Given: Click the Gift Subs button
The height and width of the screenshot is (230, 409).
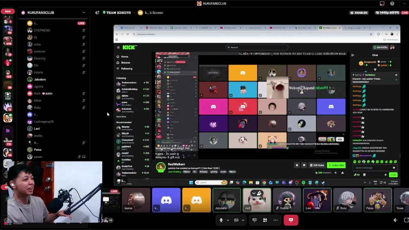Looking at the screenshot, I should 317,165.
